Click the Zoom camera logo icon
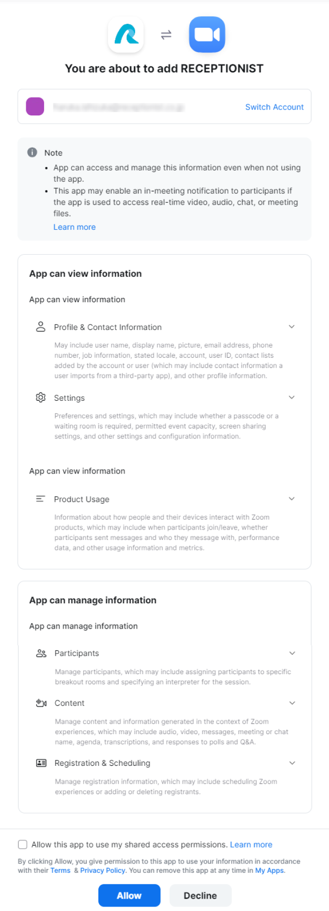Viewport: 329px width, 911px height. [207, 35]
